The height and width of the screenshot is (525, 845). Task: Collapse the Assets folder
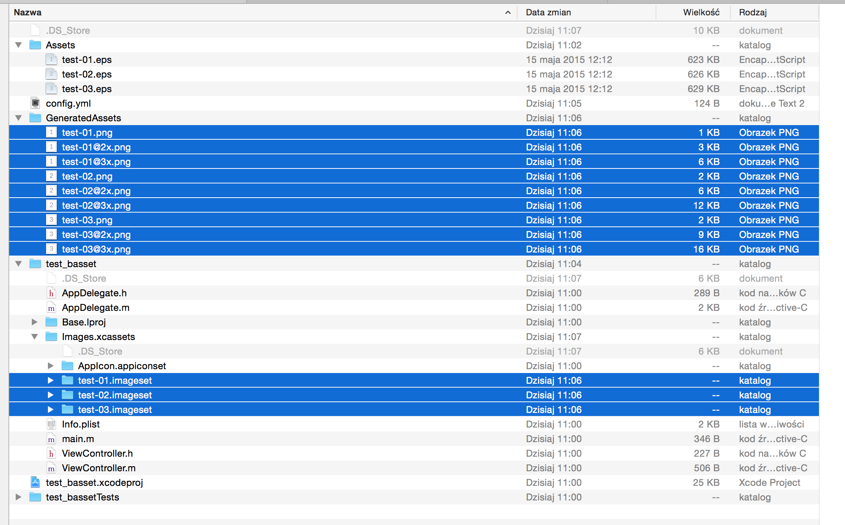point(18,45)
